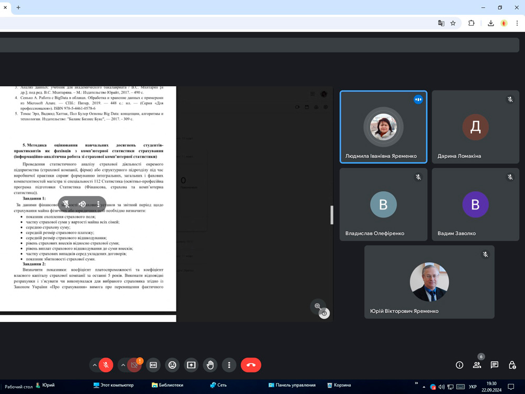The image size is (525, 394).
Task: Toggle closed captions (CC) button
Action: tap(153, 365)
